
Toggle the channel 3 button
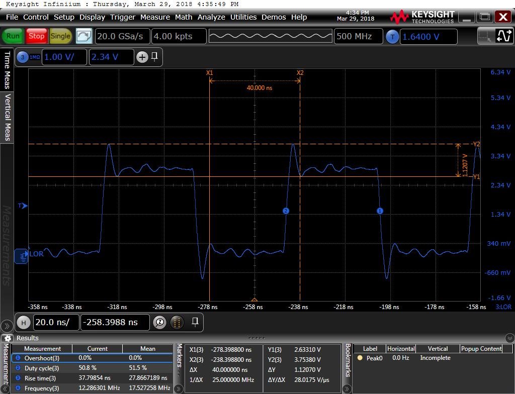22,57
